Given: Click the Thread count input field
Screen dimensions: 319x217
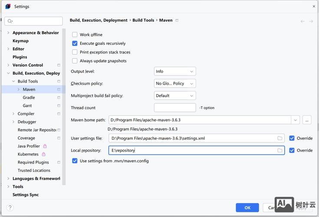Looking at the screenshot, I should tap(175, 108).
